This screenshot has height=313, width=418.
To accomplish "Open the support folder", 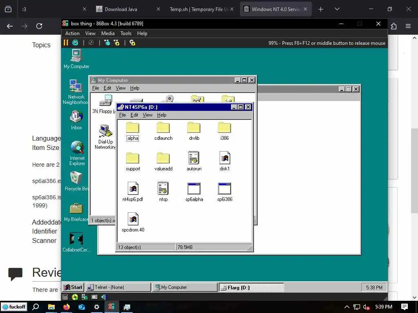I will tap(133, 162).
